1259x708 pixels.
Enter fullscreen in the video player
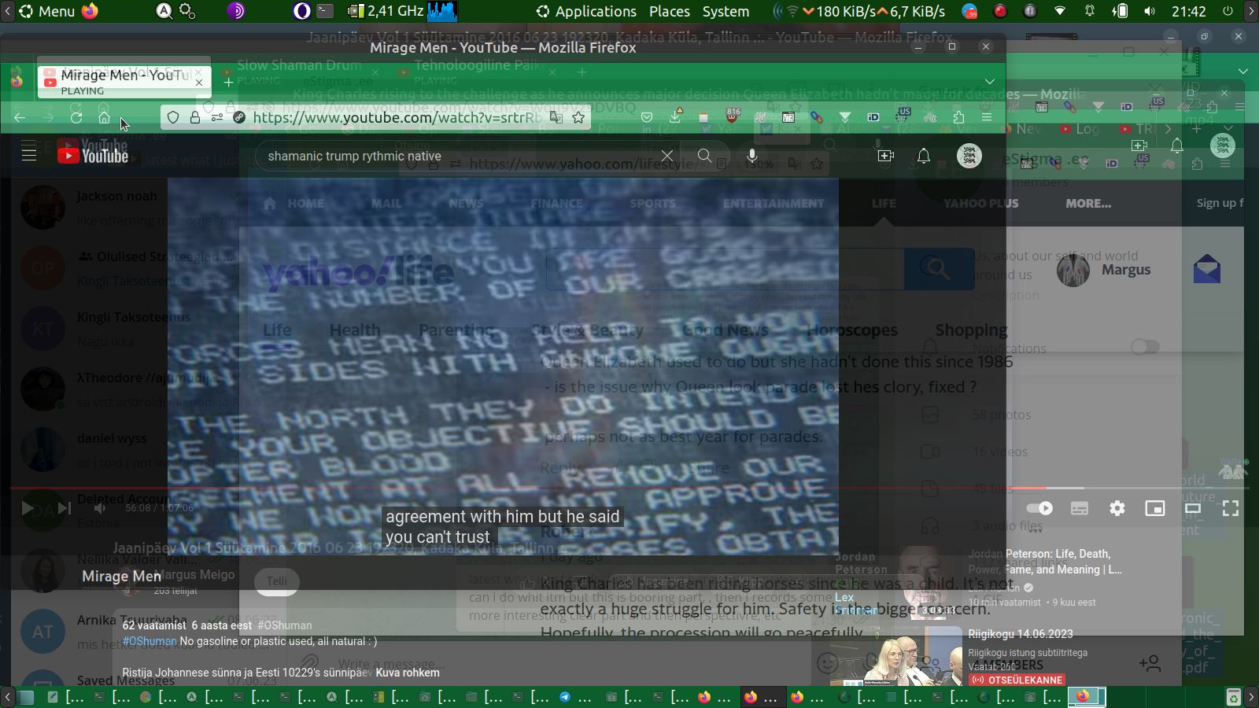tap(1231, 508)
